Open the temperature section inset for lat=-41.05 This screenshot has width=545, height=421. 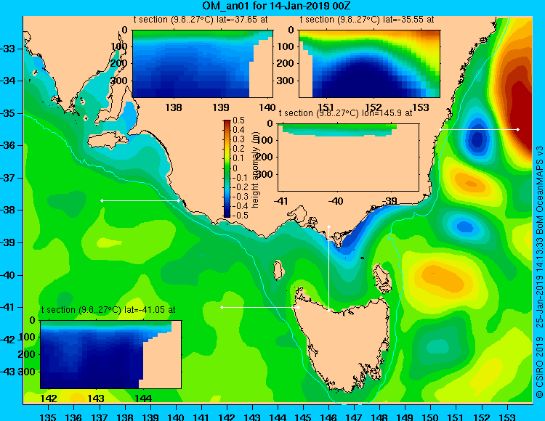110,354
